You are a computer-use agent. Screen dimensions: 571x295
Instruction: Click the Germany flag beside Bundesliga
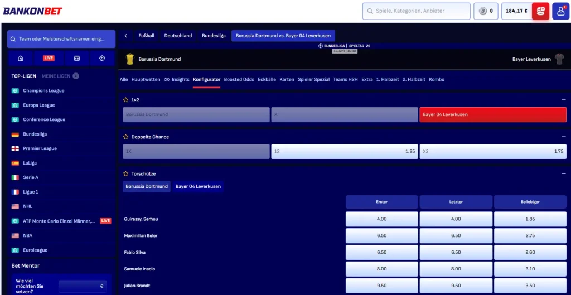coord(15,134)
